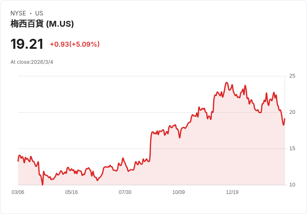Select the 03/06 date on x-axis
The image size is (307, 214).
point(18,192)
